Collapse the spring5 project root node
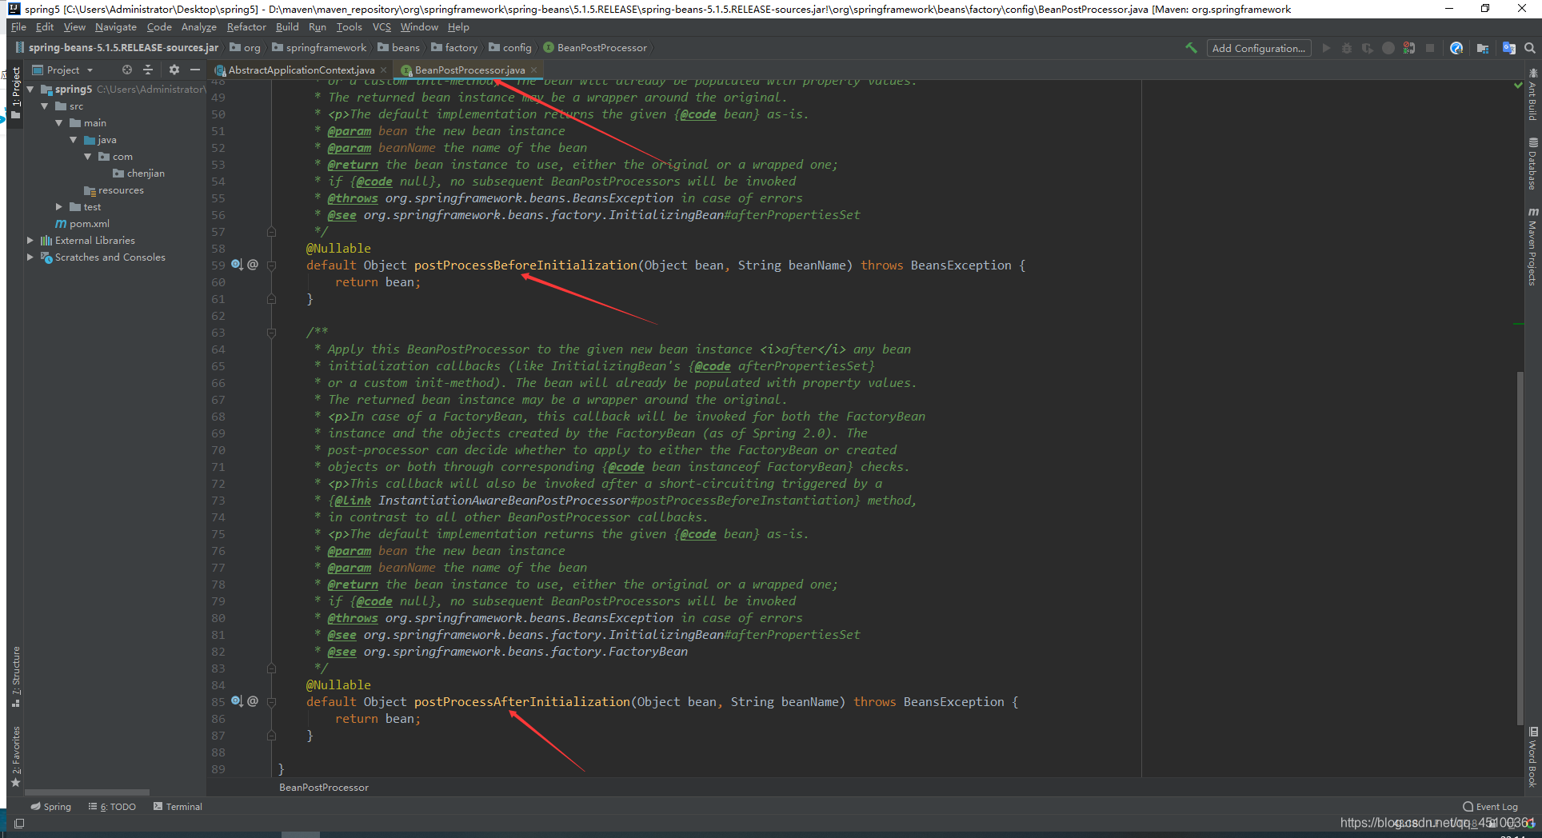The width and height of the screenshot is (1542, 838). pyautogui.click(x=30, y=89)
